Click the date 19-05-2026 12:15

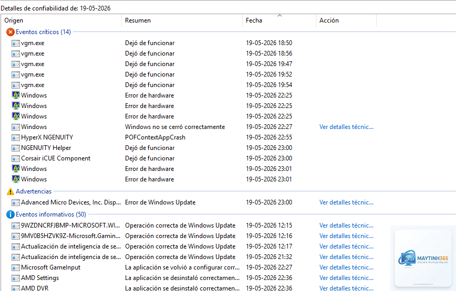point(269,225)
